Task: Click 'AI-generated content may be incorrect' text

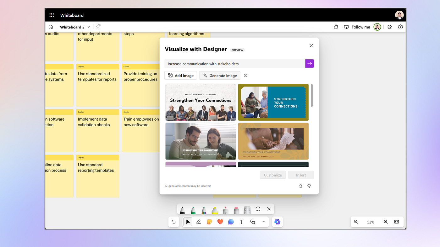Action: (188, 186)
